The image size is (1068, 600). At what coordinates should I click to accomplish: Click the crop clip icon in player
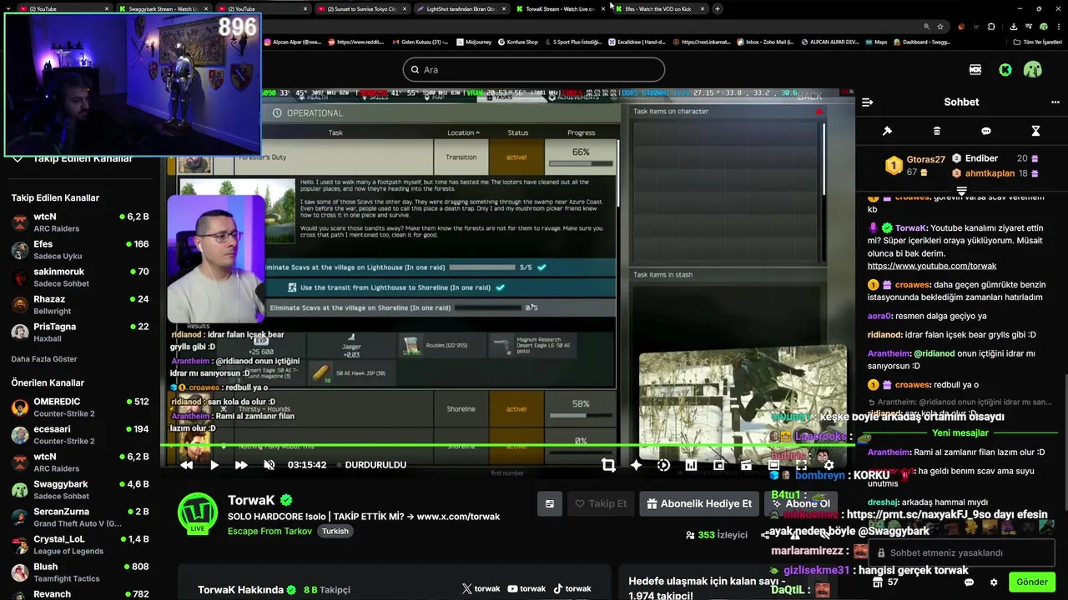(x=608, y=465)
